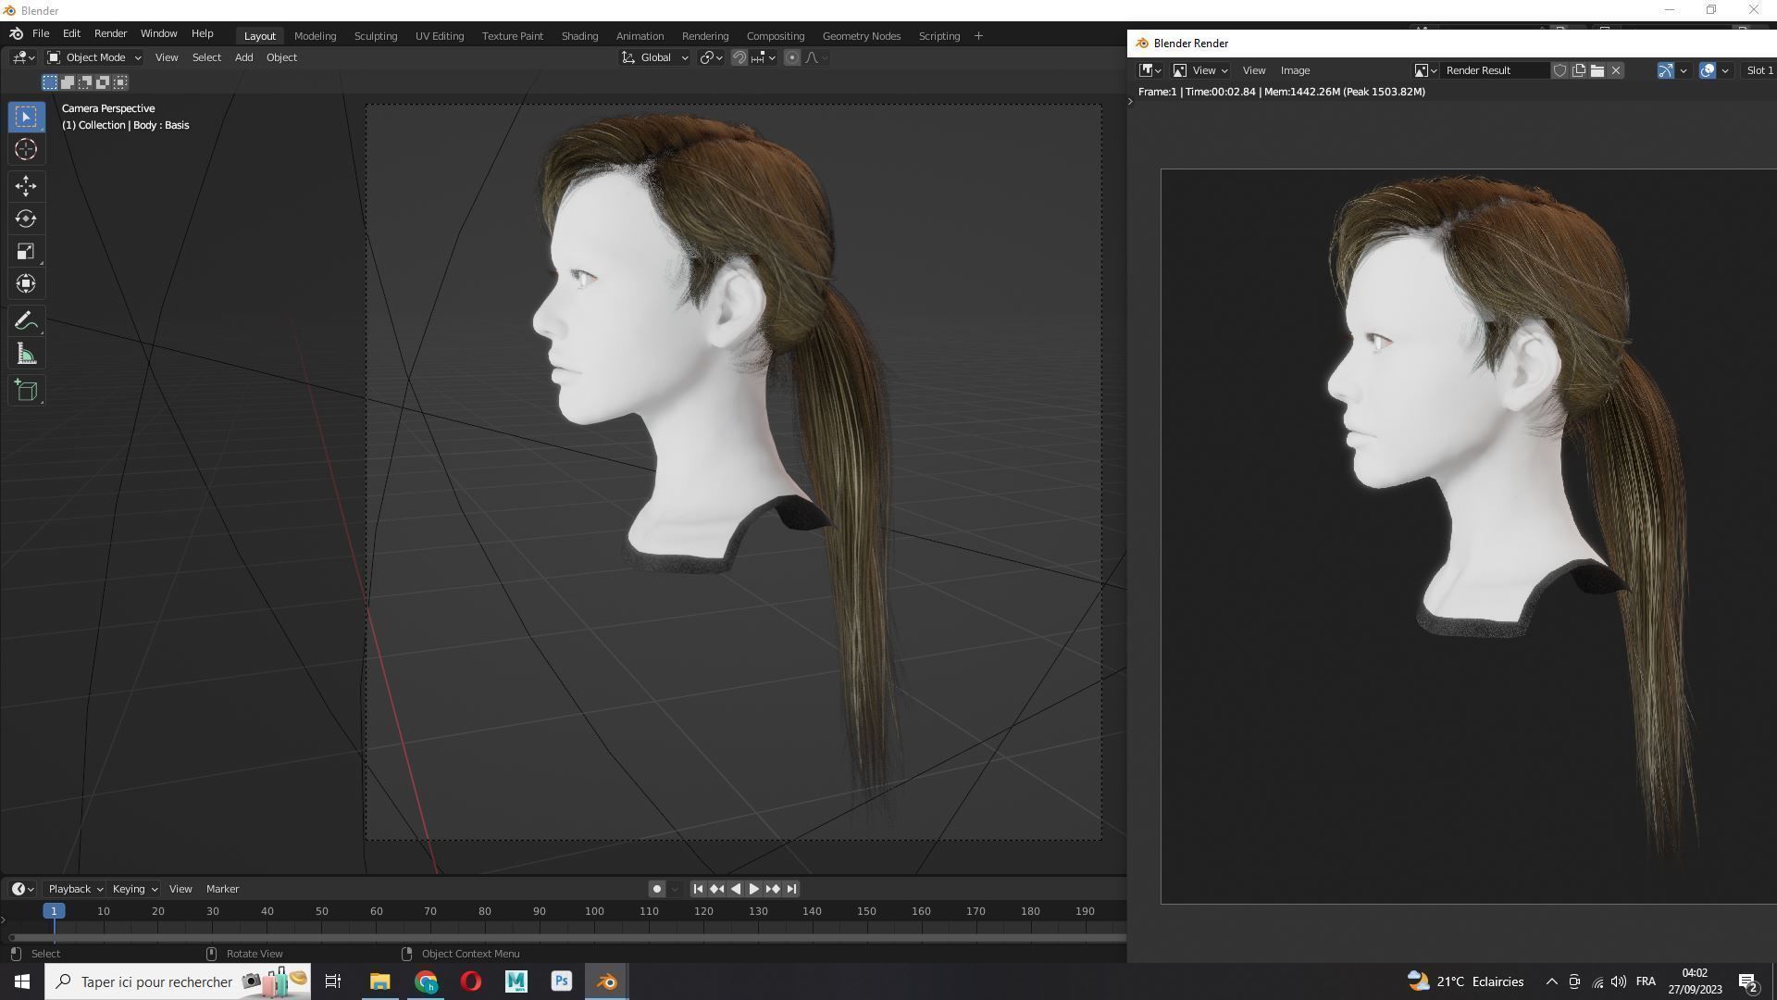Click the open image folder icon
The height and width of the screenshot is (1000, 1777).
(1597, 70)
